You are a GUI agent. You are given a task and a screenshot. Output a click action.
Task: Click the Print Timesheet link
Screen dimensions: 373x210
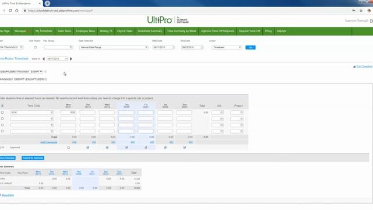point(364,66)
